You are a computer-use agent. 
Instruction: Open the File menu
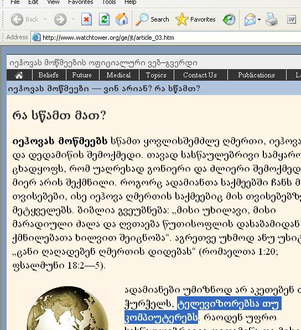(x=15, y=2)
